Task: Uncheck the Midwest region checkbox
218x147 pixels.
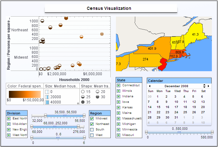Action: pos(92,118)
